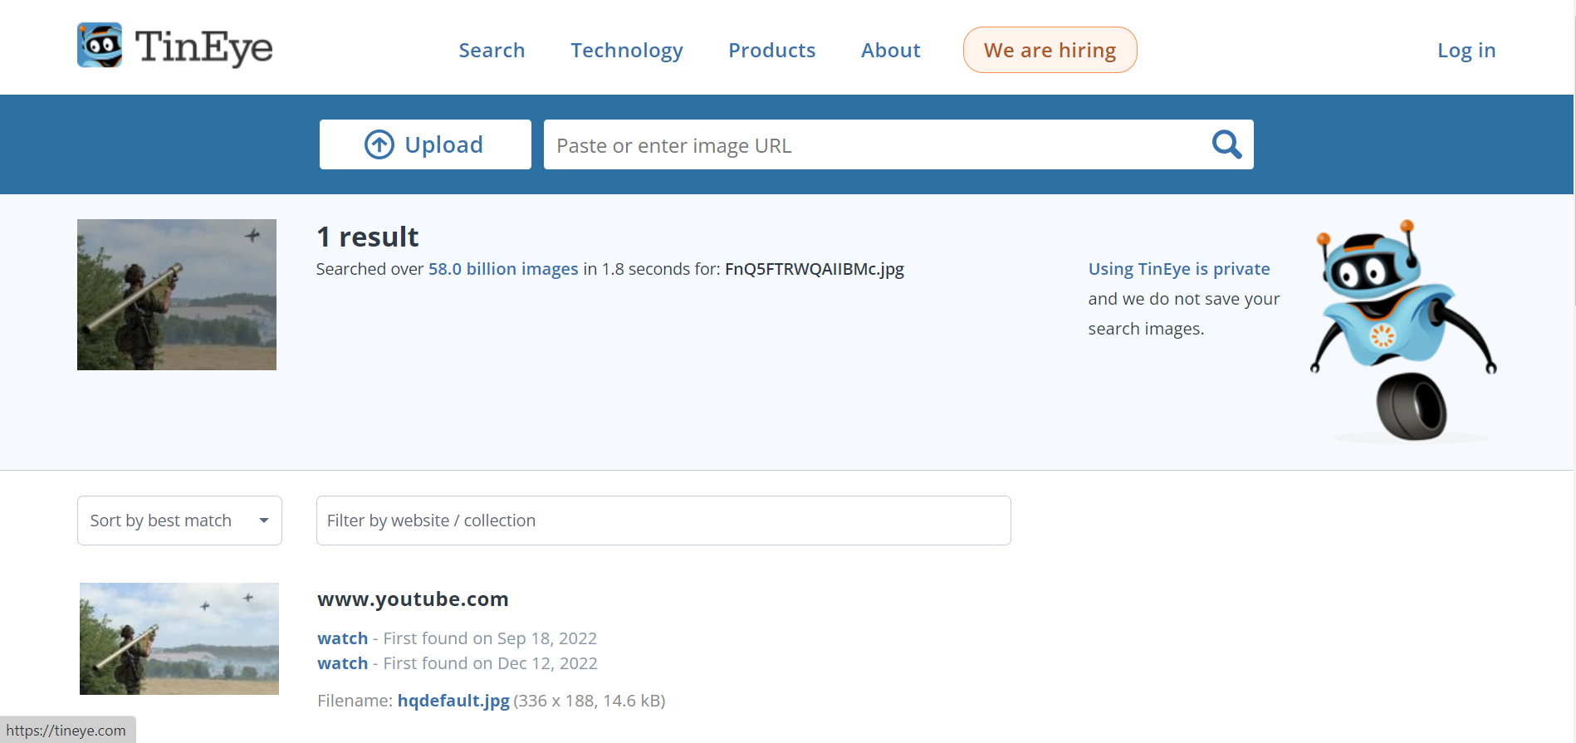Click the Filter by website / collection field
The height and width of the screenshot is (743, 1576).
coord(663,521)
